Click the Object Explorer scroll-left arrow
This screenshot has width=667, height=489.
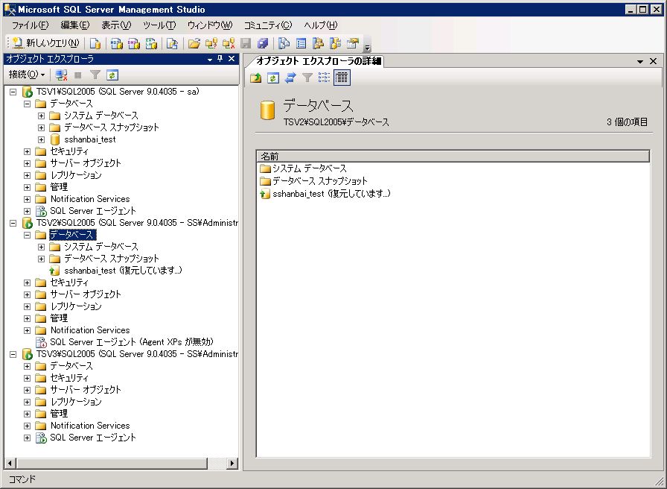(x=10, y=464)
